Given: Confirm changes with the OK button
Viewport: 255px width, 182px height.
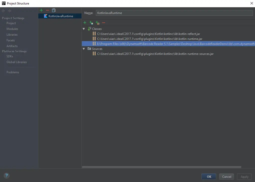Looking at the screenshot, I should coord(209,177).
